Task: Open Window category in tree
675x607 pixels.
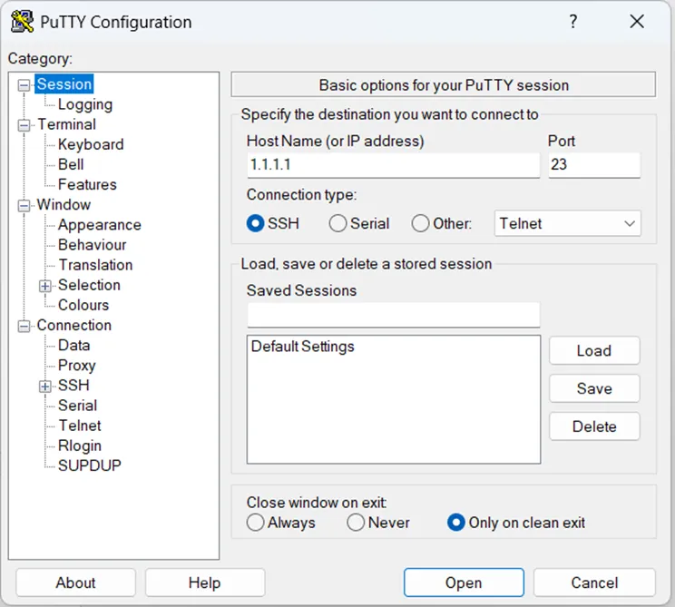Action: [64, 204]
